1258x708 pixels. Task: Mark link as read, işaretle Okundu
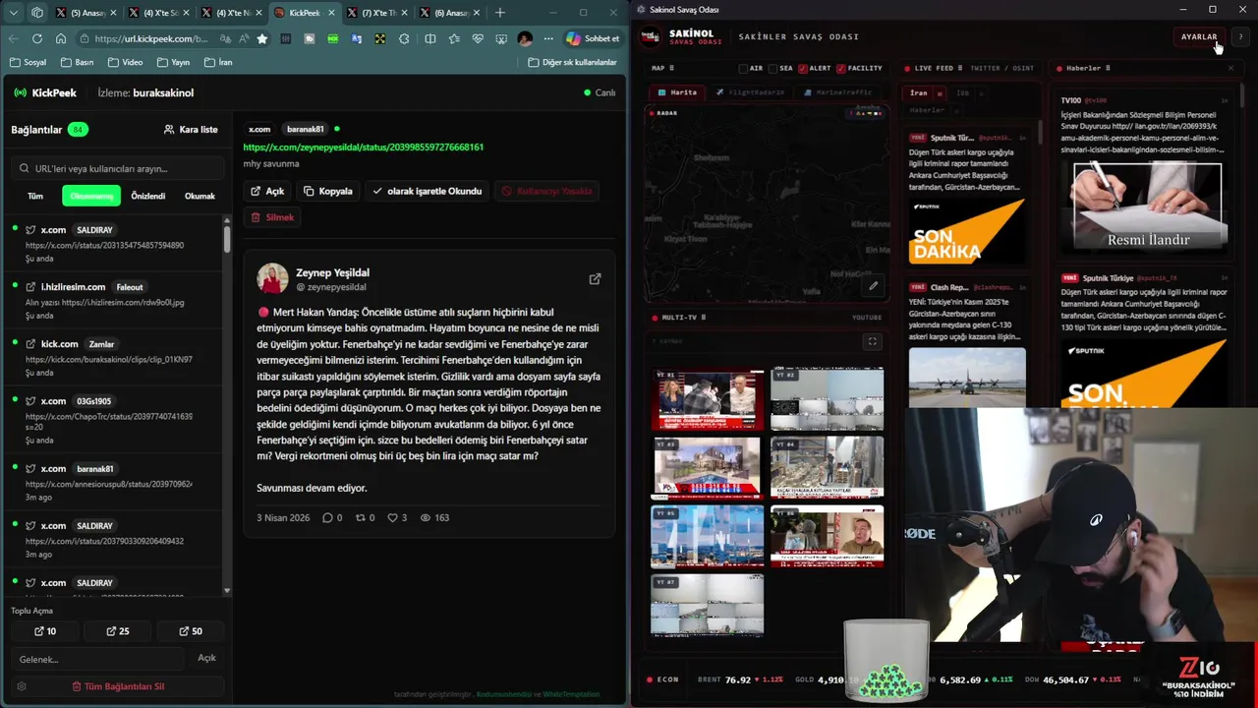pyautogui.click(x=427, y=191)
